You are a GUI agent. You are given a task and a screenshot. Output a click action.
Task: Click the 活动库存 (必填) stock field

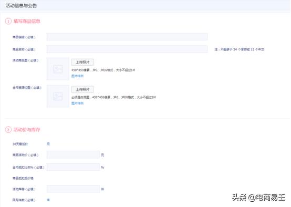click(73, 189)
